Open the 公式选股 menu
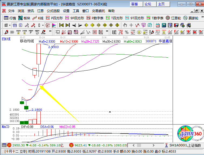This screenshot has width=204, height=155. click(x=53, y=11)
